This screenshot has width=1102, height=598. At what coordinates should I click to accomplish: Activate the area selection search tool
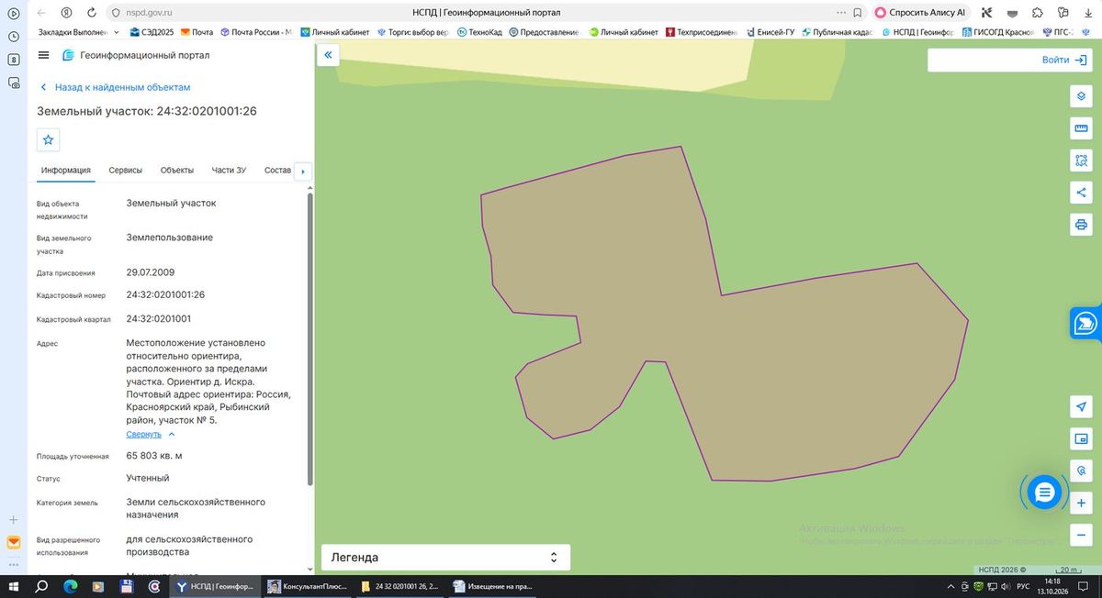pyautogui.click(x=1081, y=161)
